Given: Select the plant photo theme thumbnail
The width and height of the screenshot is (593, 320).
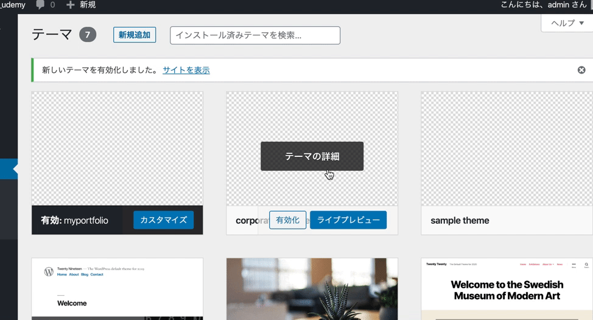Looking at the screenshot, I should [312, 289].
